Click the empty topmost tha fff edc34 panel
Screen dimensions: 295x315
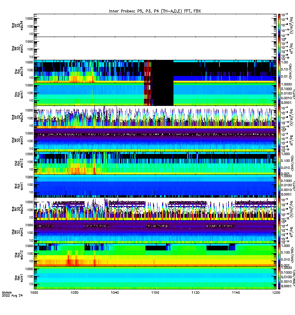tap(155, 25)
